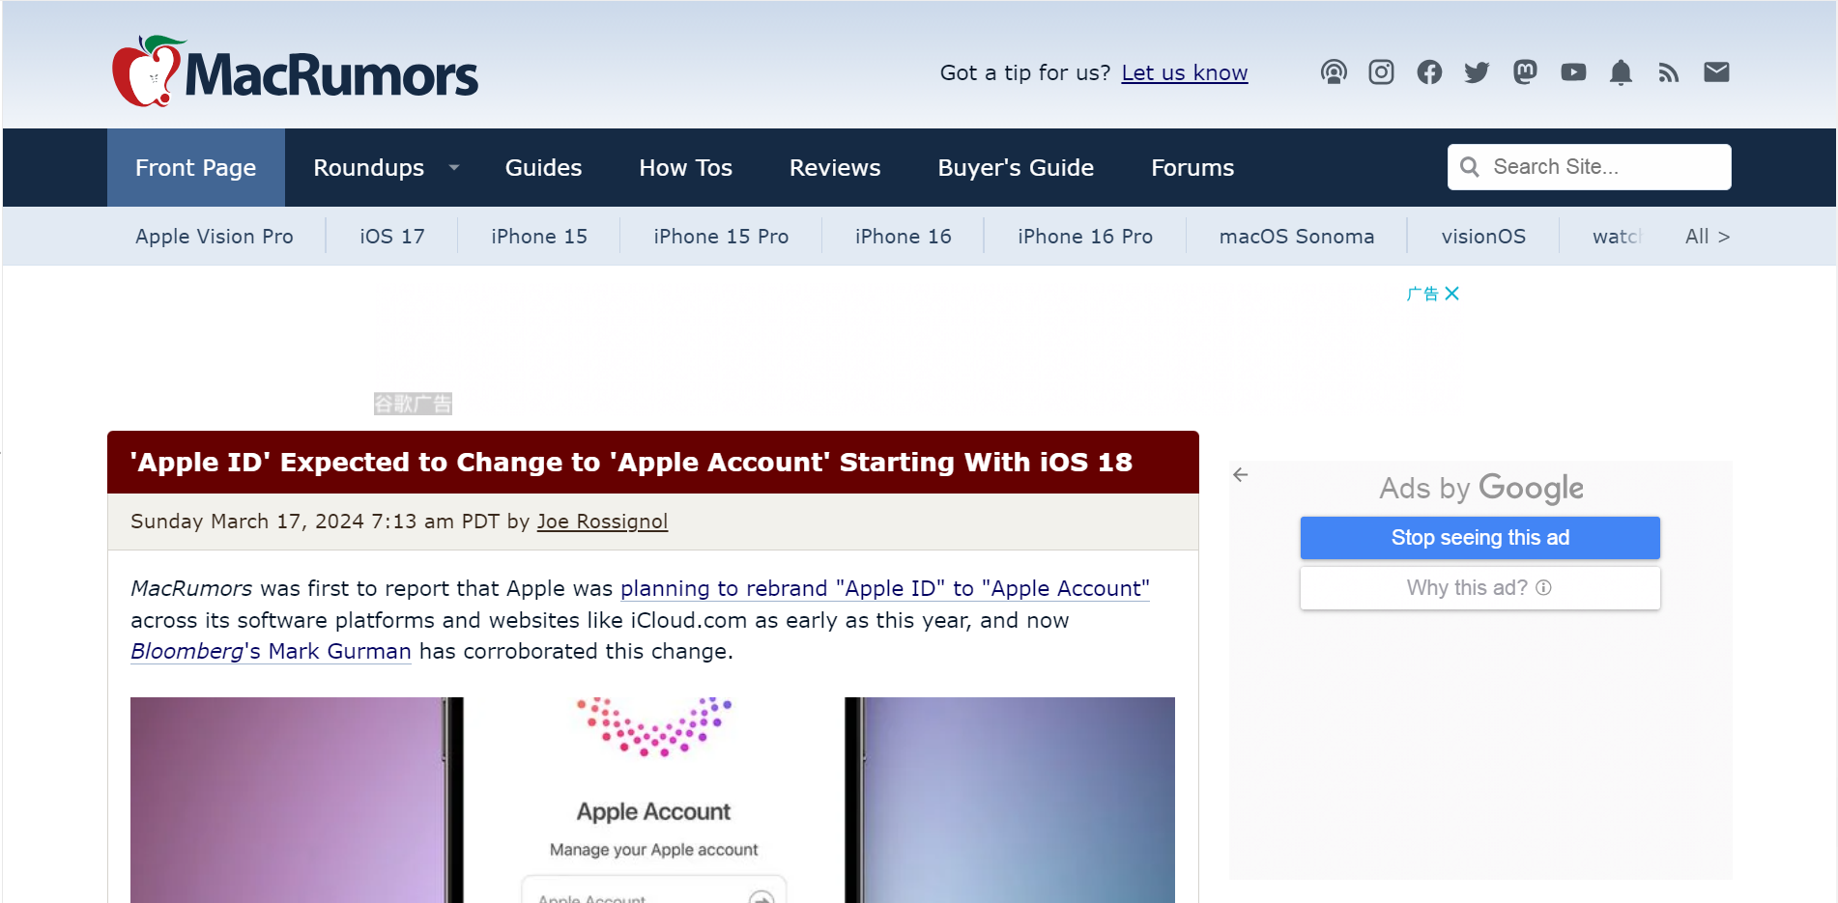Click the email envelope icon

pyautogui.click(x=1716, y=72)
